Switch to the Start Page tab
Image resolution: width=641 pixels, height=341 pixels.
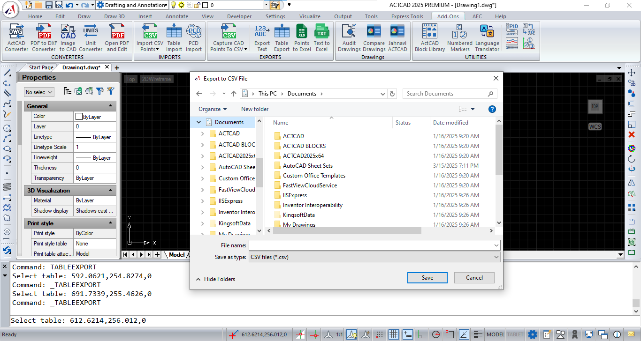coord(41,67)
